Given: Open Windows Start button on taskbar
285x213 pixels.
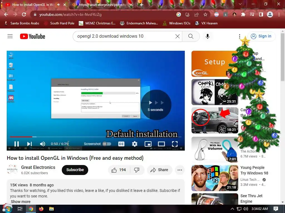Looking at the screenshot, I should (7, 209).
